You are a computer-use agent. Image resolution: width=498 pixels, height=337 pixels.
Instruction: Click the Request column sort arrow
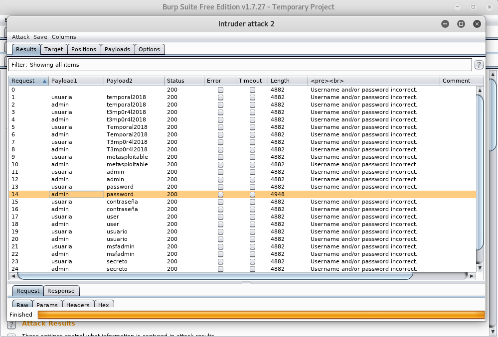44,81
